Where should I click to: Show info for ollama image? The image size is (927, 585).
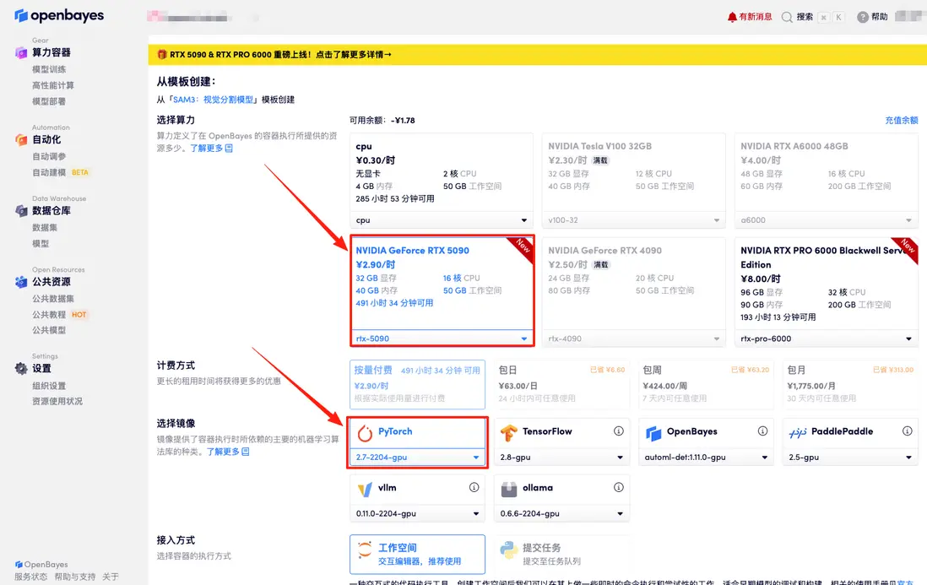tap(618, 487)
